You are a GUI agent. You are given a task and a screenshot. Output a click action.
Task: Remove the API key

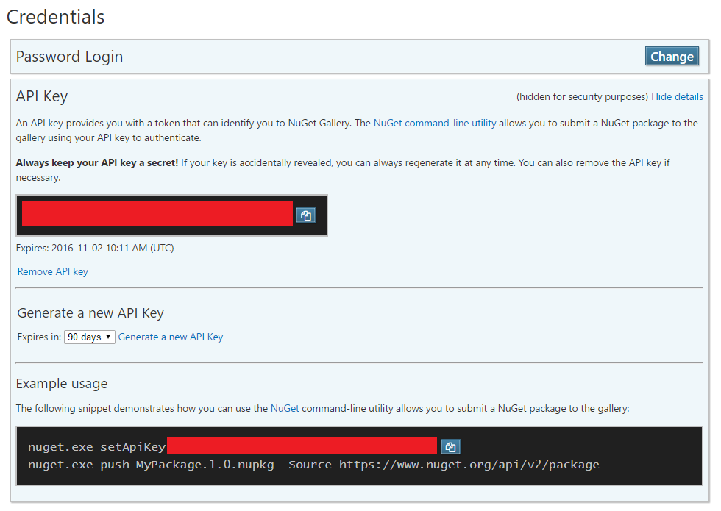(53, 272)
